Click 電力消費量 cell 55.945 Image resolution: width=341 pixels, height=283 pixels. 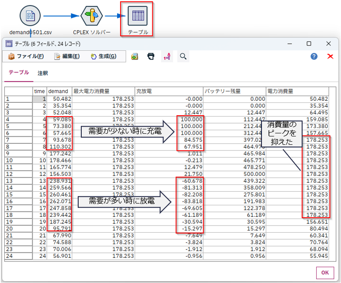[297, 256]
